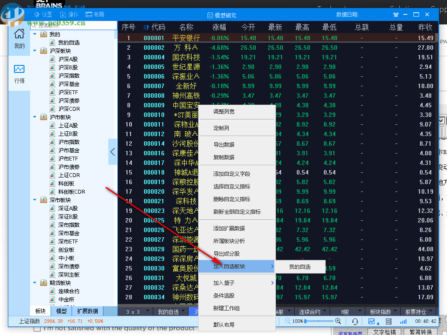Click the signal strength icon near the clock
The width and height of the screenshot is (447, 335).
tap(404, 321)
